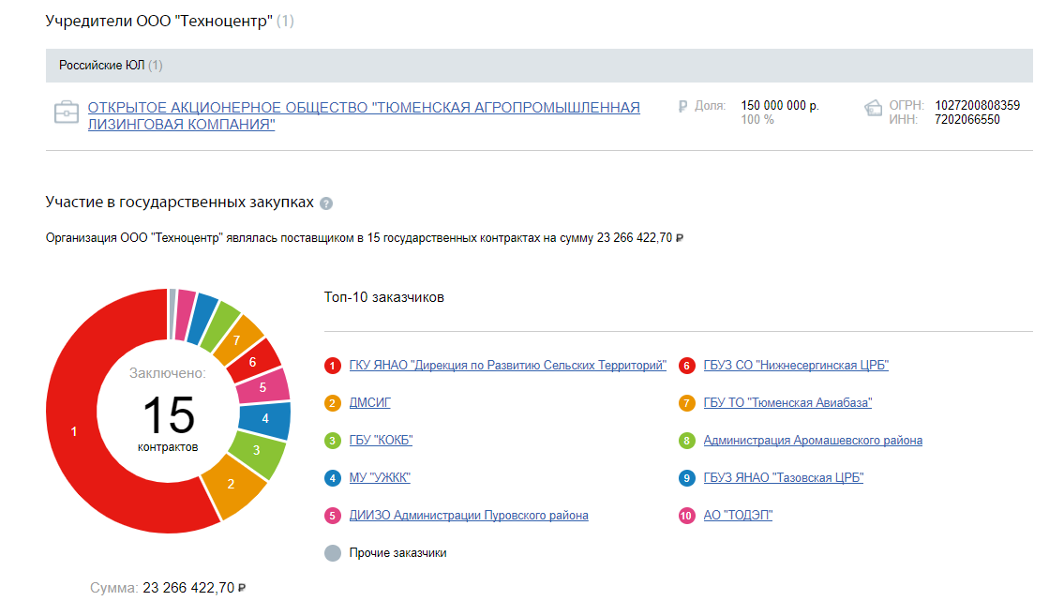Select green donut segment labeled 3
This screenshot has height=616, width=1064.
click(x=258, y=451)
